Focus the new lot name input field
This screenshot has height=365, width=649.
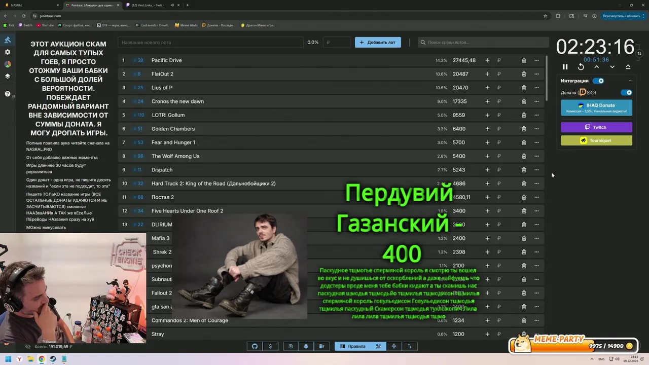[210, 43]
